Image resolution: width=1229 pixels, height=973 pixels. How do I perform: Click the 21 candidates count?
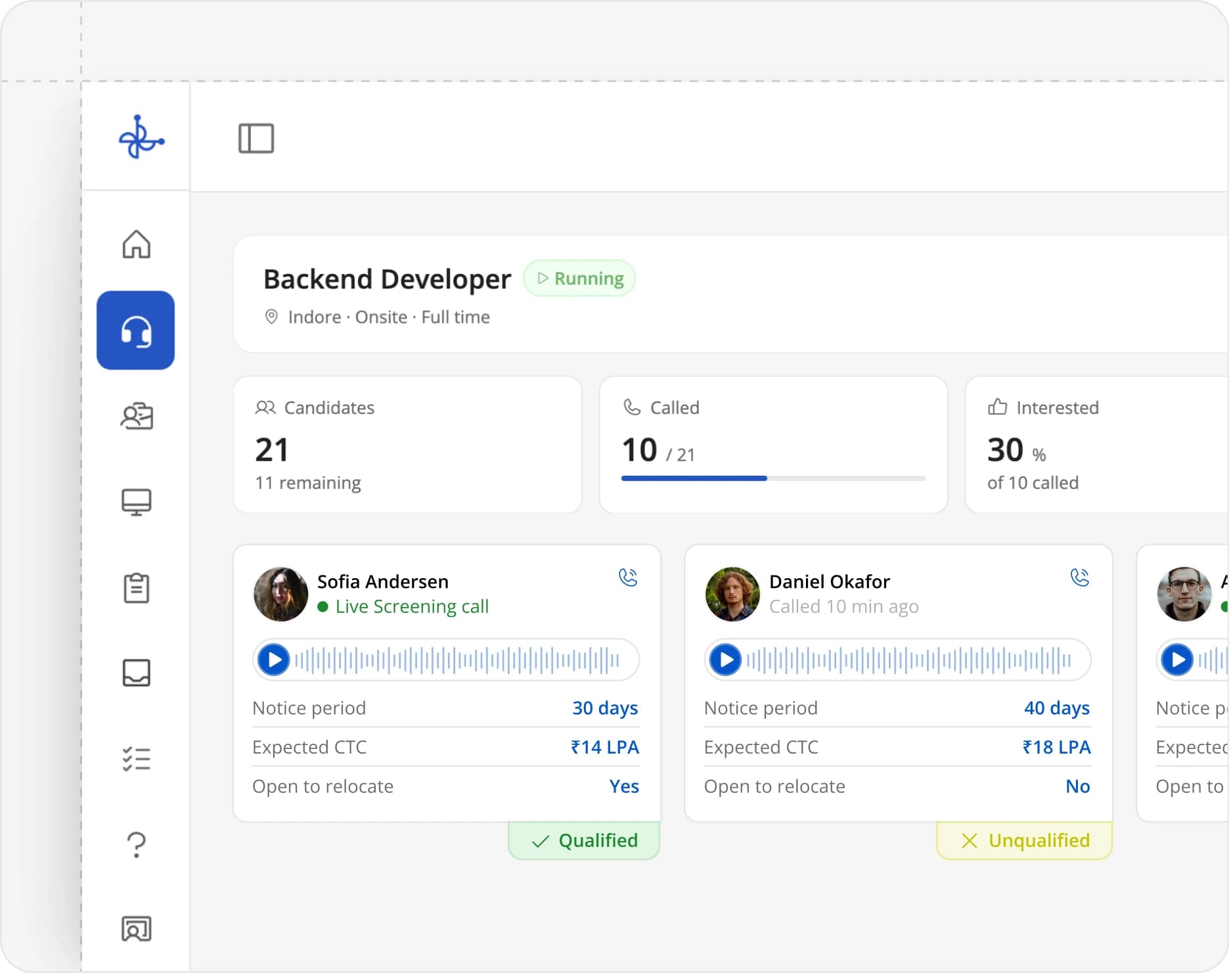point(272,450)
